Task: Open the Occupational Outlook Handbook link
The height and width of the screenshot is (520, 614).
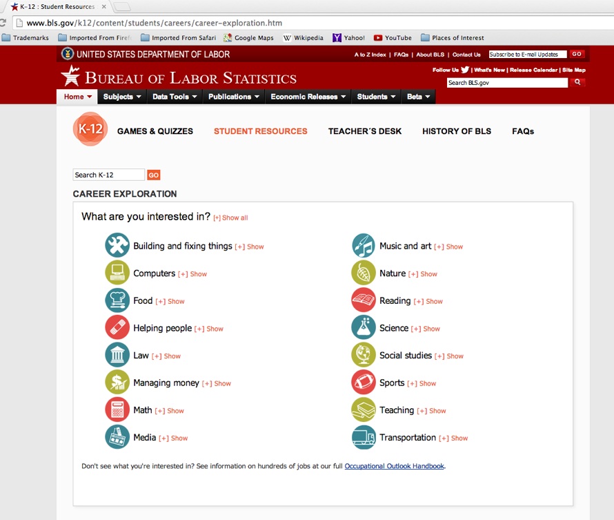Action: tap(394, 466)
